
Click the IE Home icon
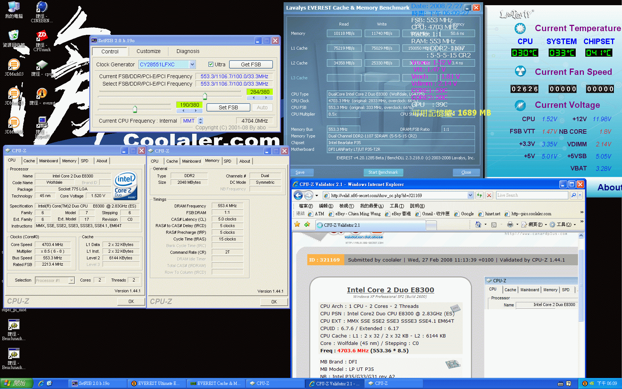click(x=478, y=225)
